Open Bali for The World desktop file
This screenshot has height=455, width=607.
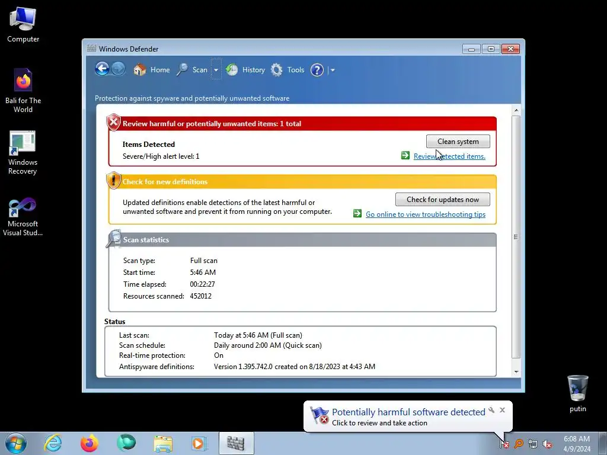(x=23, y=91)
